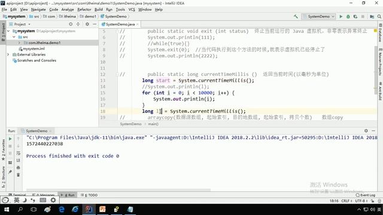Clear all Run console output with the trash icon
Image resolution: width=383 pixels, height=215 pixels.
pyautogui.click(x=19, y=175)
